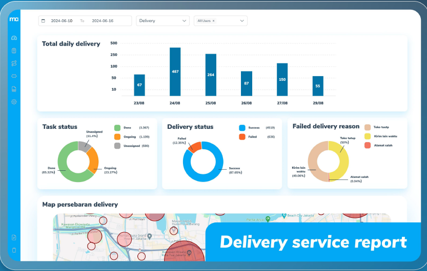Click the 'Failed (12.35%)' chart label
427x271 pixels.
[179, 141]
